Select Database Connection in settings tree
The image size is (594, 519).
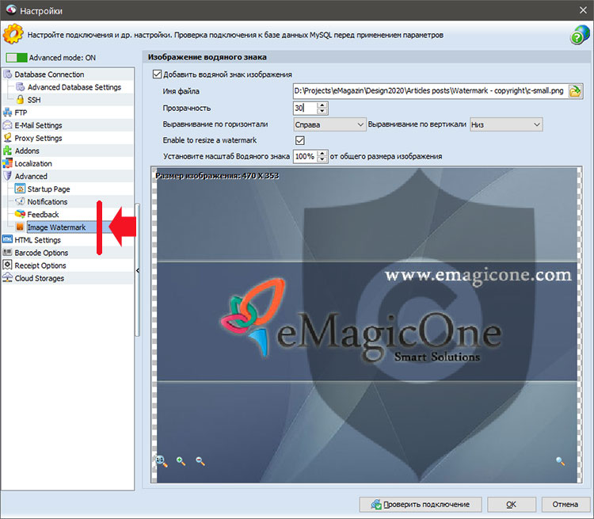tap(49, 74)
